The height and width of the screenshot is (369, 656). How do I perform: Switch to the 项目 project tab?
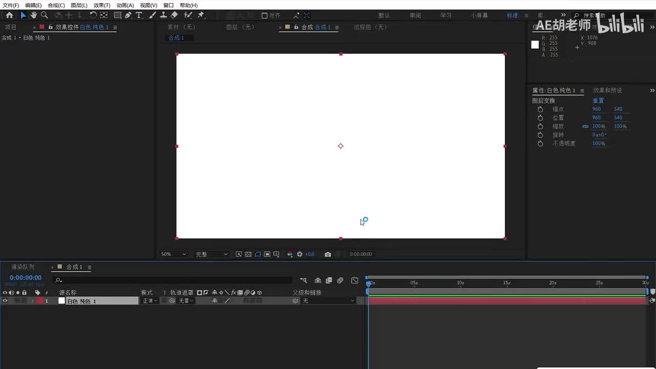[10, 27]
